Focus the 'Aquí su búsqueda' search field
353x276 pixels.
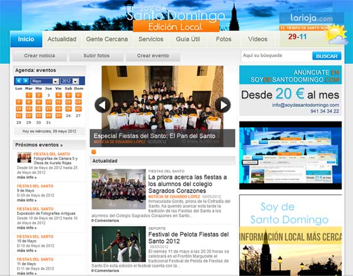tap(277, 56)
